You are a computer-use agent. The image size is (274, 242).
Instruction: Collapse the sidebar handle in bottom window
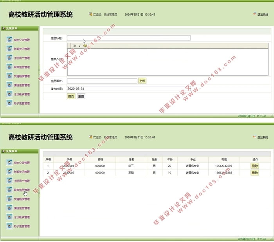tap(39, 193)
